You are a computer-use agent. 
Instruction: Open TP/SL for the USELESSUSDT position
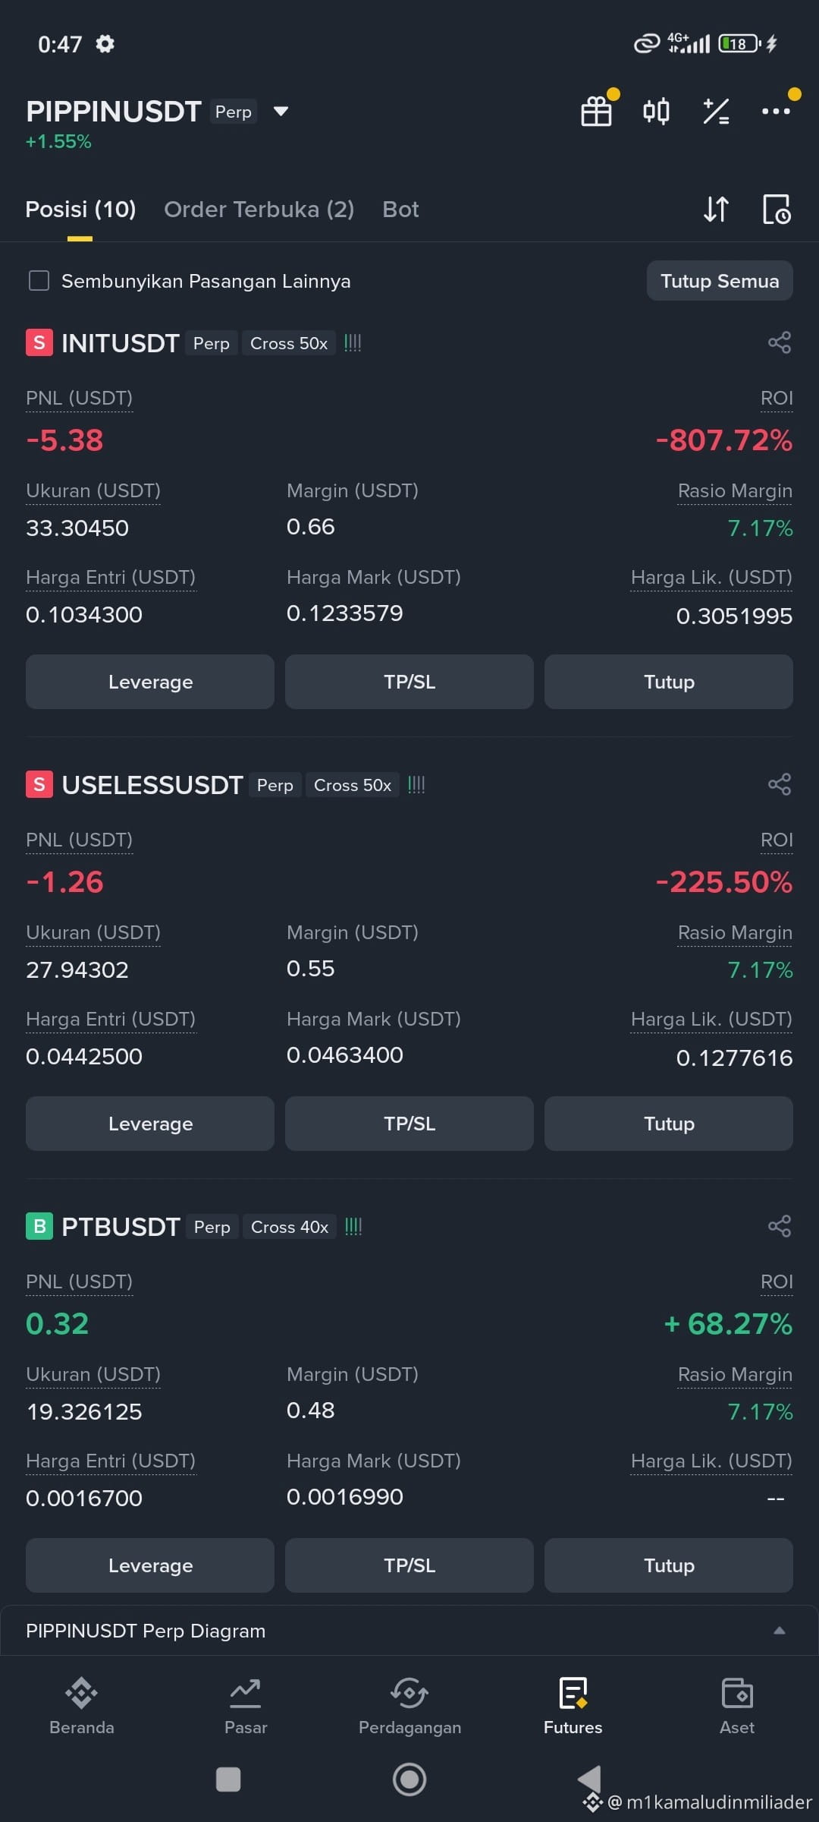point(409,1124)
